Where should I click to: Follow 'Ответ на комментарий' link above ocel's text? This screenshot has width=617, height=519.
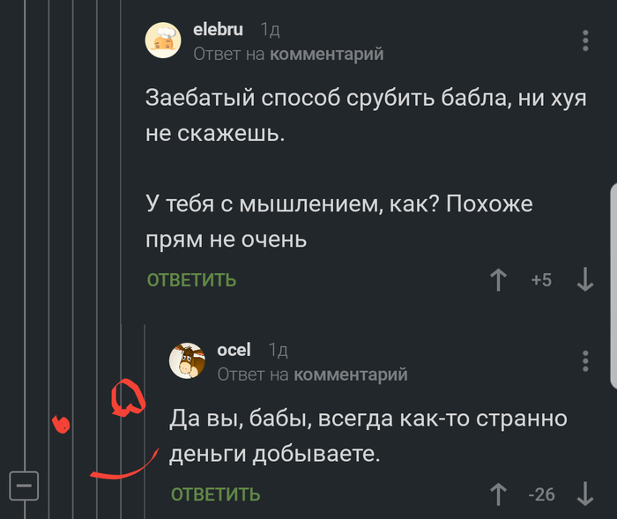pos(312,374)
